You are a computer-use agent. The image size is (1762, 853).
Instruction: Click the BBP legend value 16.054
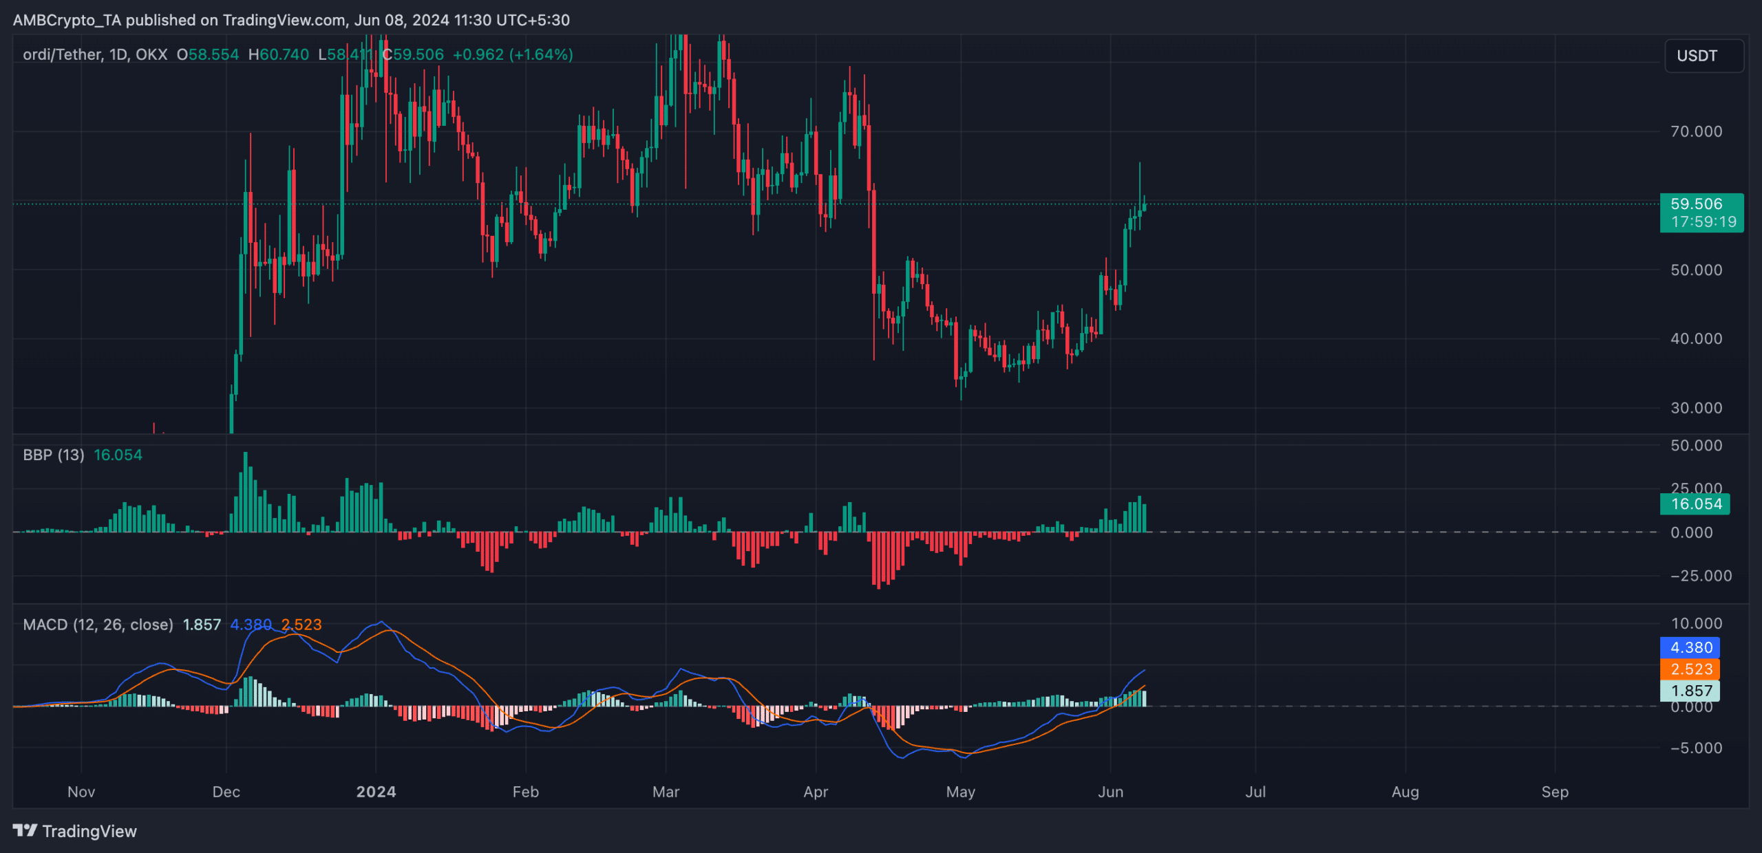pos(118,455)
